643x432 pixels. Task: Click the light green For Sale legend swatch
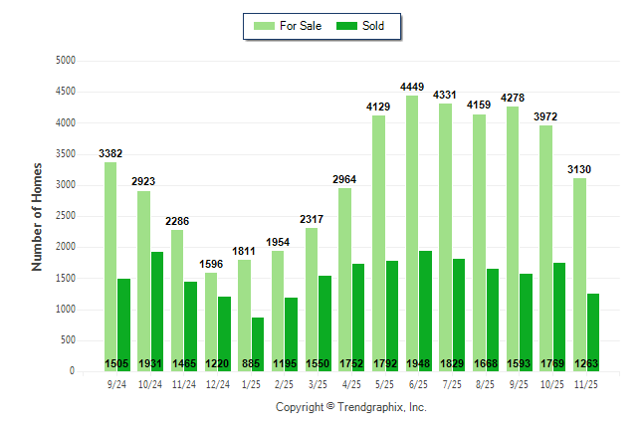(x=267, y=26)
